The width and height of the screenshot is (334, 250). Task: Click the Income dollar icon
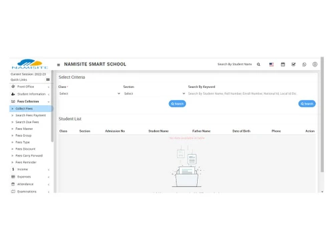pos(13,169)
